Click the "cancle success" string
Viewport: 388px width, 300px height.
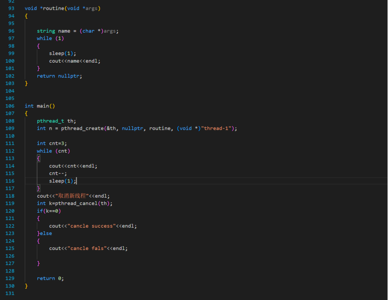(x=92, y=226)
